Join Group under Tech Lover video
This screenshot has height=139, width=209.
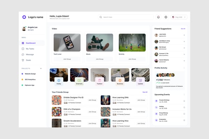click(67, 59)
